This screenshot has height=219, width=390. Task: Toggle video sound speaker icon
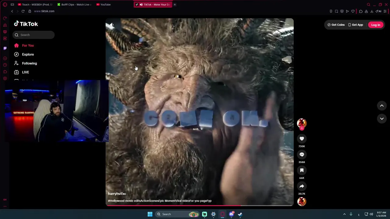[x=112, y=25]
